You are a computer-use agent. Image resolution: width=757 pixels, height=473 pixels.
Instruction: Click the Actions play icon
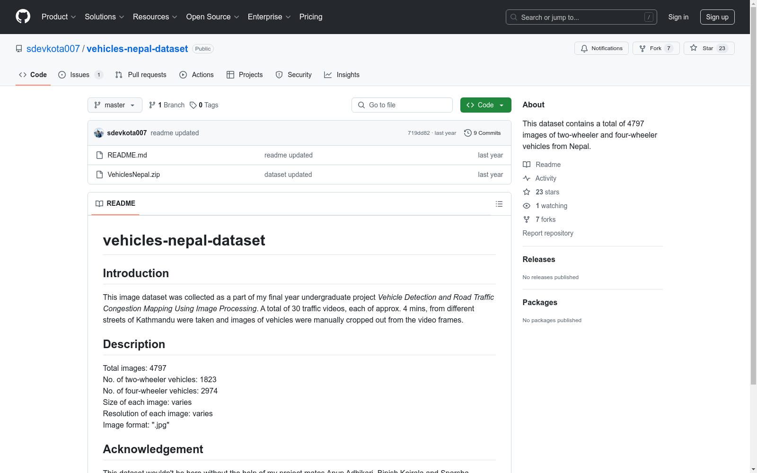tap(183, 75)
